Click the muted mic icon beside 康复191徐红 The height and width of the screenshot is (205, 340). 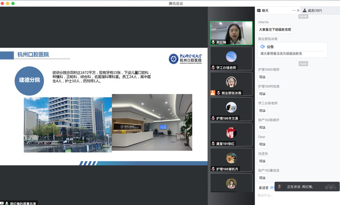coord(213,144)
